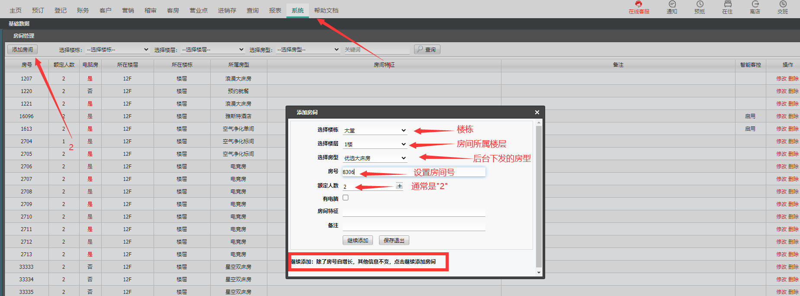Expand the 选择楼栋 dropdown in the dialog
Viewport: 800px width, 296px height.
coord(375,130)
